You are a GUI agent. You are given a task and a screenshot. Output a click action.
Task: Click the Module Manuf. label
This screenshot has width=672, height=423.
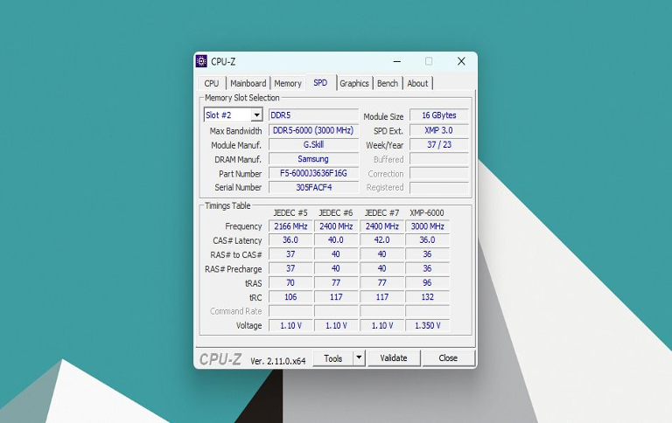click(x=236, y=145)
